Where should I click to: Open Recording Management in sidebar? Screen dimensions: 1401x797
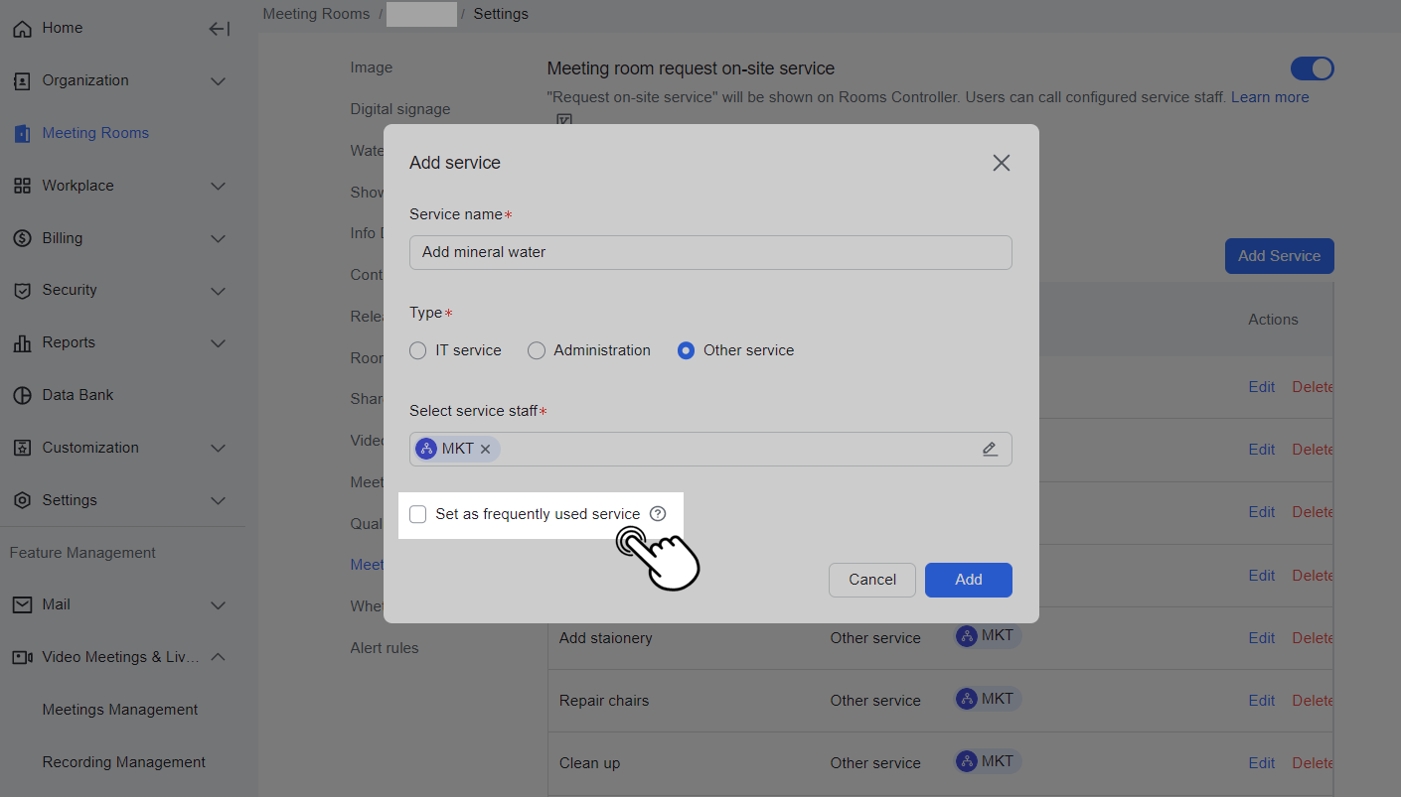(x=124, y=762)
